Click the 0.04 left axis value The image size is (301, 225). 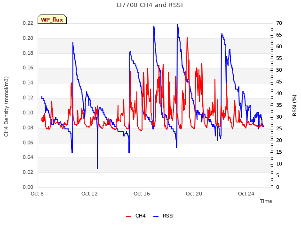pyautogui.click(x=28, y=157)
